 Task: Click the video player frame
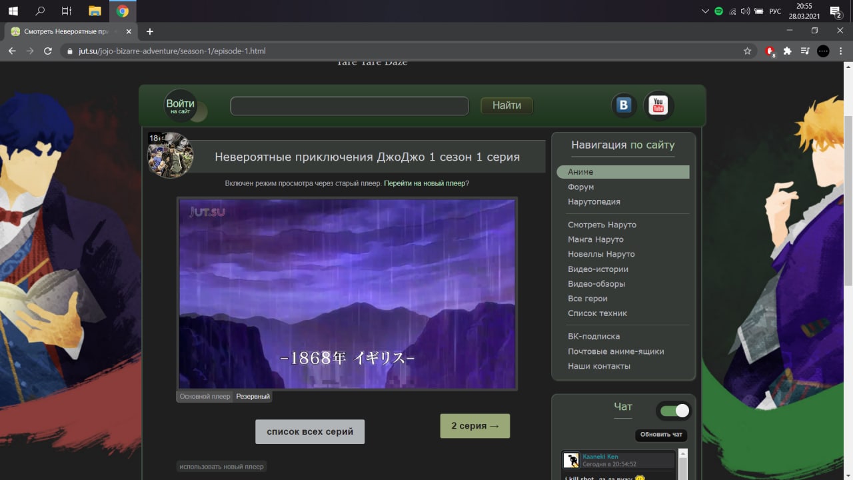click(x=347, y=293)
